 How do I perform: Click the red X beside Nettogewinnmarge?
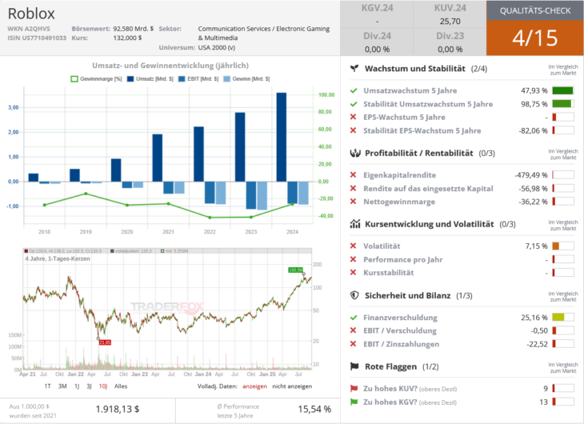pyautogui.click(x=353, y=202)
